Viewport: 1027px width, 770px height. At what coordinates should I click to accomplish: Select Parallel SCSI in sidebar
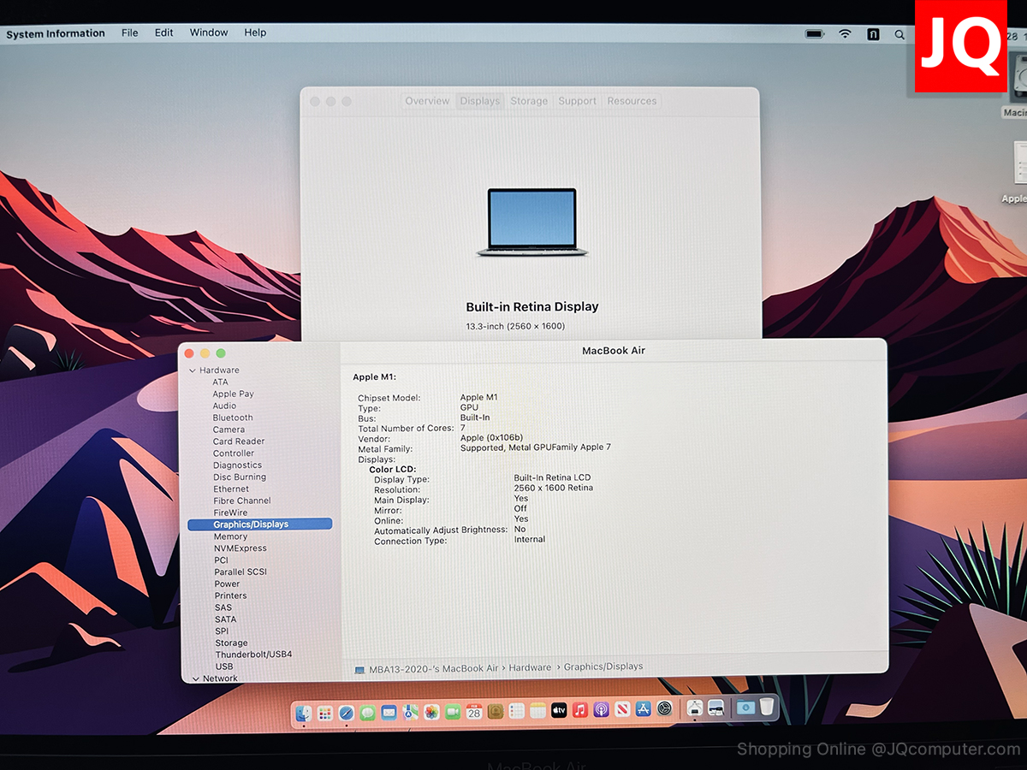click(240, 572)
